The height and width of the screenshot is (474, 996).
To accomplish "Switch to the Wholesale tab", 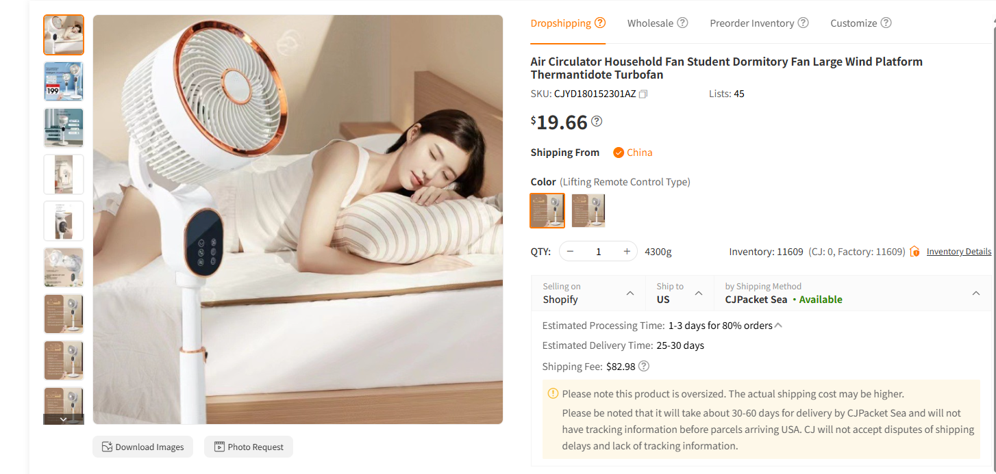I will (651, 23).
